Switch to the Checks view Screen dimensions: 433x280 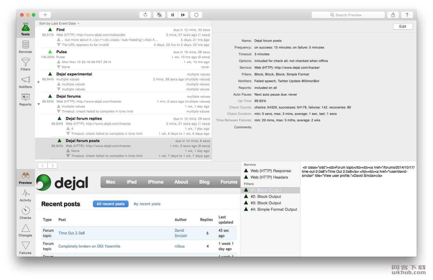coord(25,213)
